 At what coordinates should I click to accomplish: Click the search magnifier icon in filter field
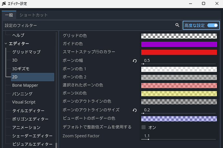[x=177, y=25]
